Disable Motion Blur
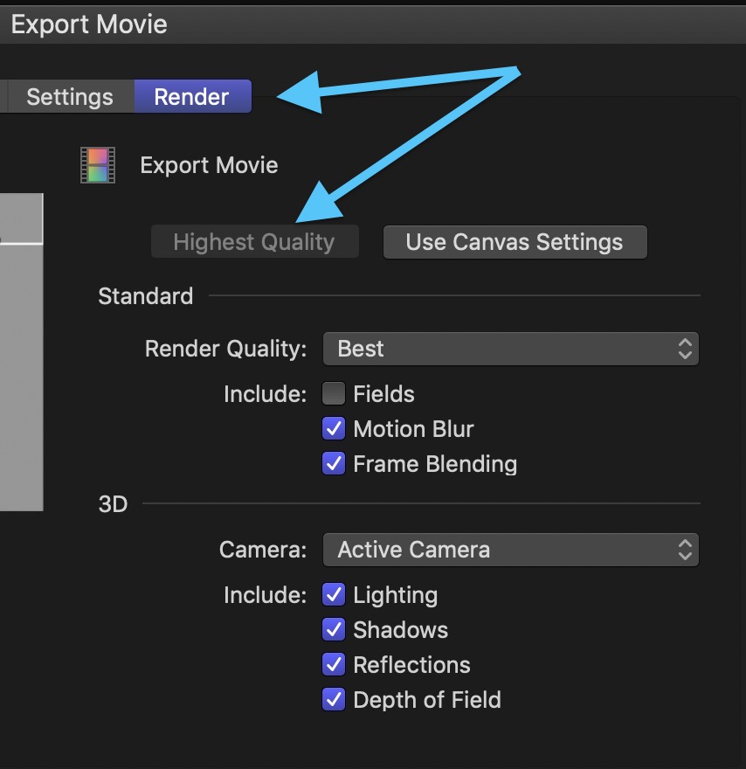The height and width of the screenshot is (769, 746). [333, 428]
